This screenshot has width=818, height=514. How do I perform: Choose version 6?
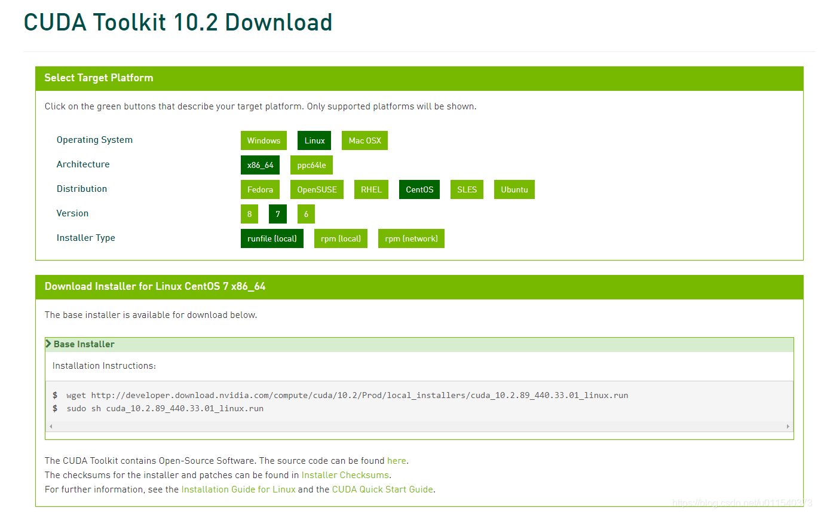(306, 214)
